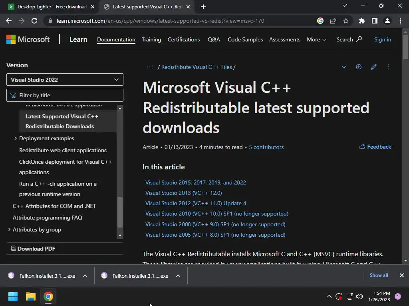Image resolution: width=409 pixels, height=306 pixels.
Task: Jump to Visual Studio 2015, 2017, 2019, and 2022
Action: pyautogui.click(x=195, y=182)
